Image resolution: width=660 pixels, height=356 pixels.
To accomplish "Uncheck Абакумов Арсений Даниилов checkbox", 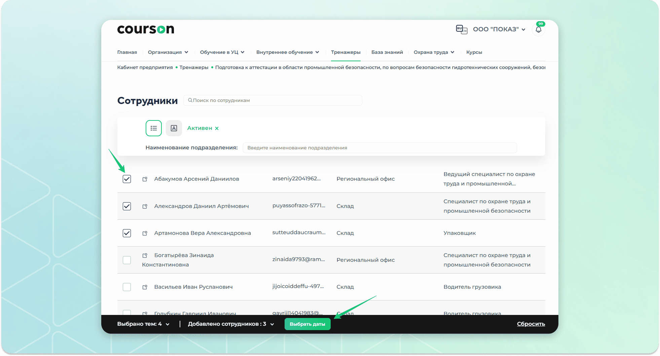I will 127,179.
